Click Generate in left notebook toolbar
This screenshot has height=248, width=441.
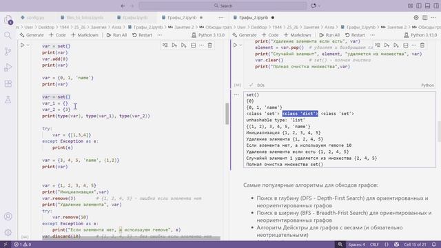click(32, 35)
